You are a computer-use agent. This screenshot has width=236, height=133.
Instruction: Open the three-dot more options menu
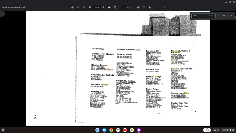232,7
